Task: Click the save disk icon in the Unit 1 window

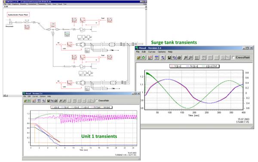Action: [49, 101]
